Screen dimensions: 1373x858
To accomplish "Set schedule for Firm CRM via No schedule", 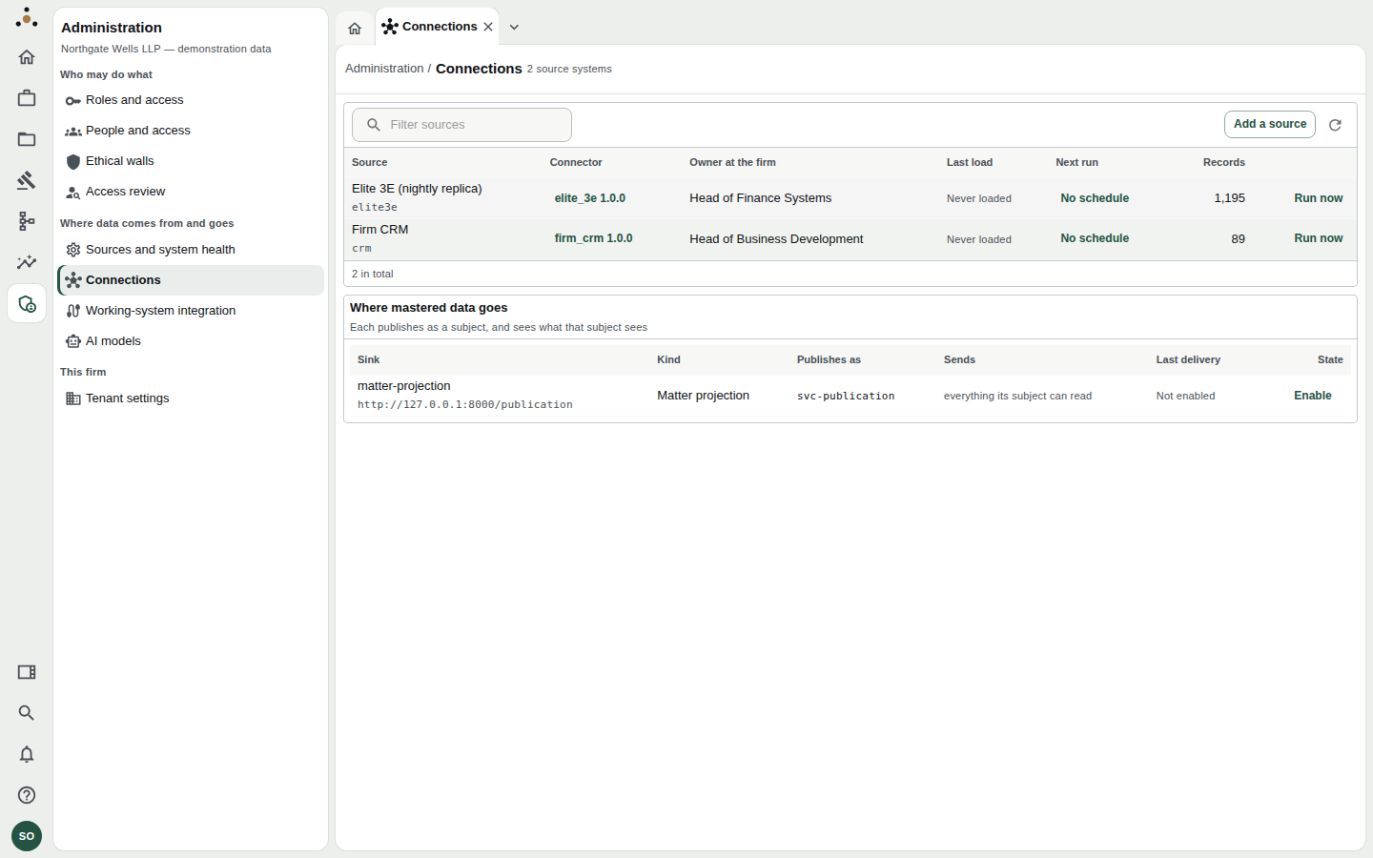I will tap(1095, 238).
